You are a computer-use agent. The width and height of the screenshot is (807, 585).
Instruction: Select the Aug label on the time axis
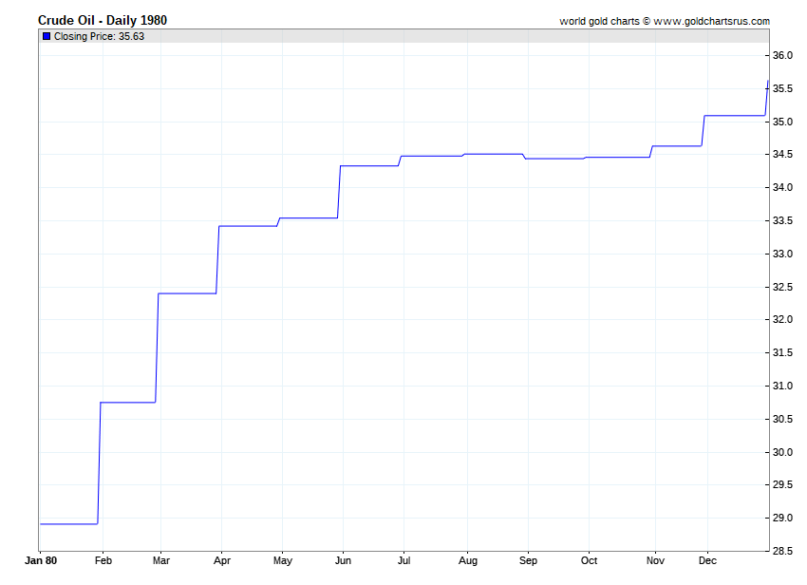[466, 561]
